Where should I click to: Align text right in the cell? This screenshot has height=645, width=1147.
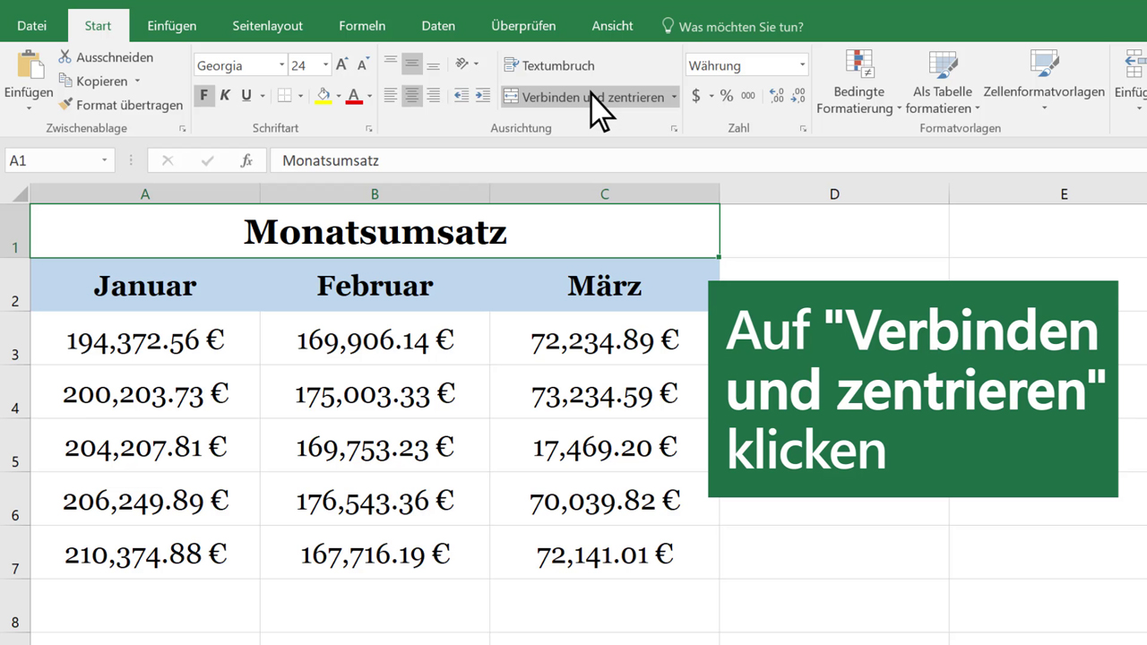tap(434, 95)
